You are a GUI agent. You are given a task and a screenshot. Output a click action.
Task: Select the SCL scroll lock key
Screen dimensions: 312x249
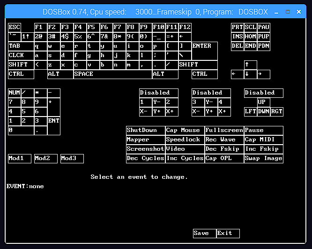pos(251,28)
